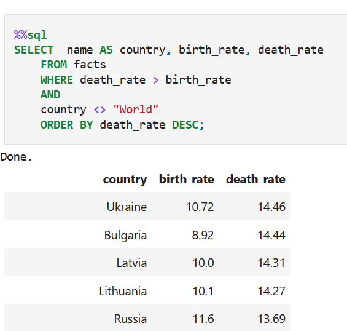Click the WHERE death_rate > birth_rate line
This screenshot has height=331, width=347.
(x=136, y=80)
